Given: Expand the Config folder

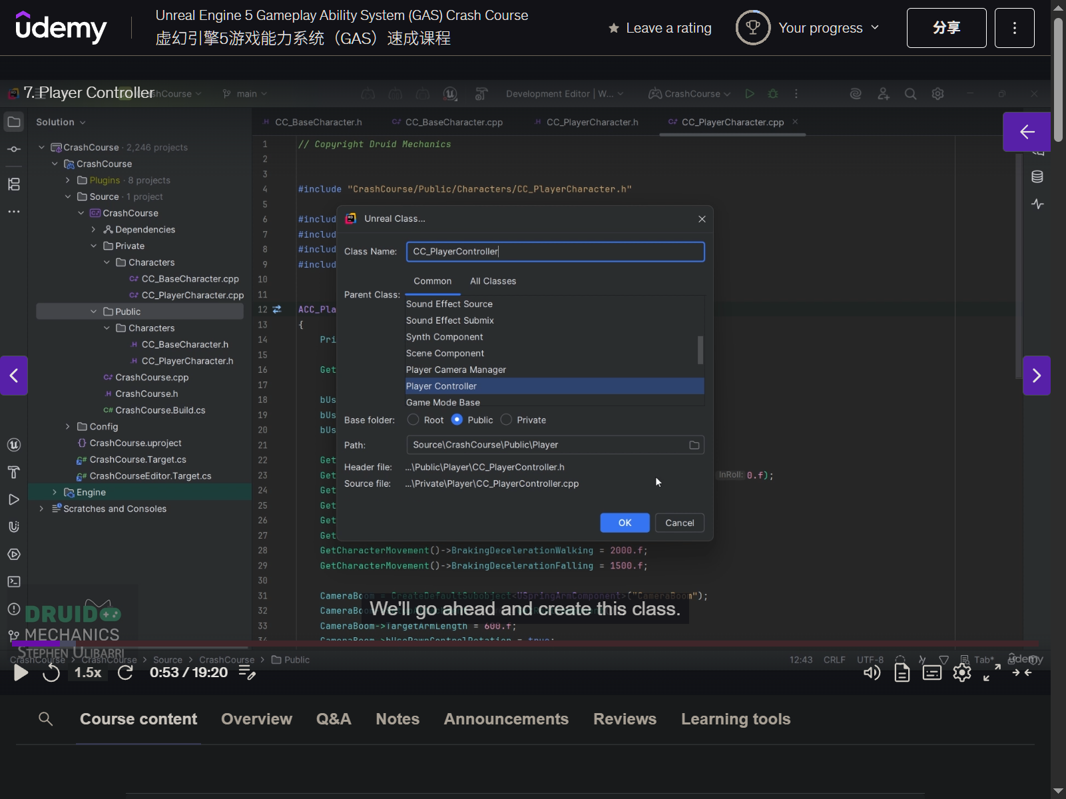Looking at the screenshot, I should pyautogui.click(x=68, y=427).
